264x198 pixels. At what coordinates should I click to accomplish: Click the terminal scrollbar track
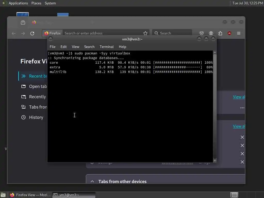tap(215, 107)
